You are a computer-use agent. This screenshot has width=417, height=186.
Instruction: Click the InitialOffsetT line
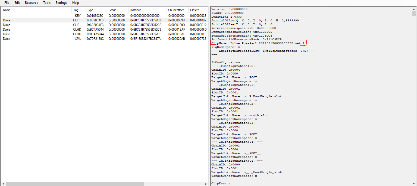pyautogui.click(x=242, y=24)
